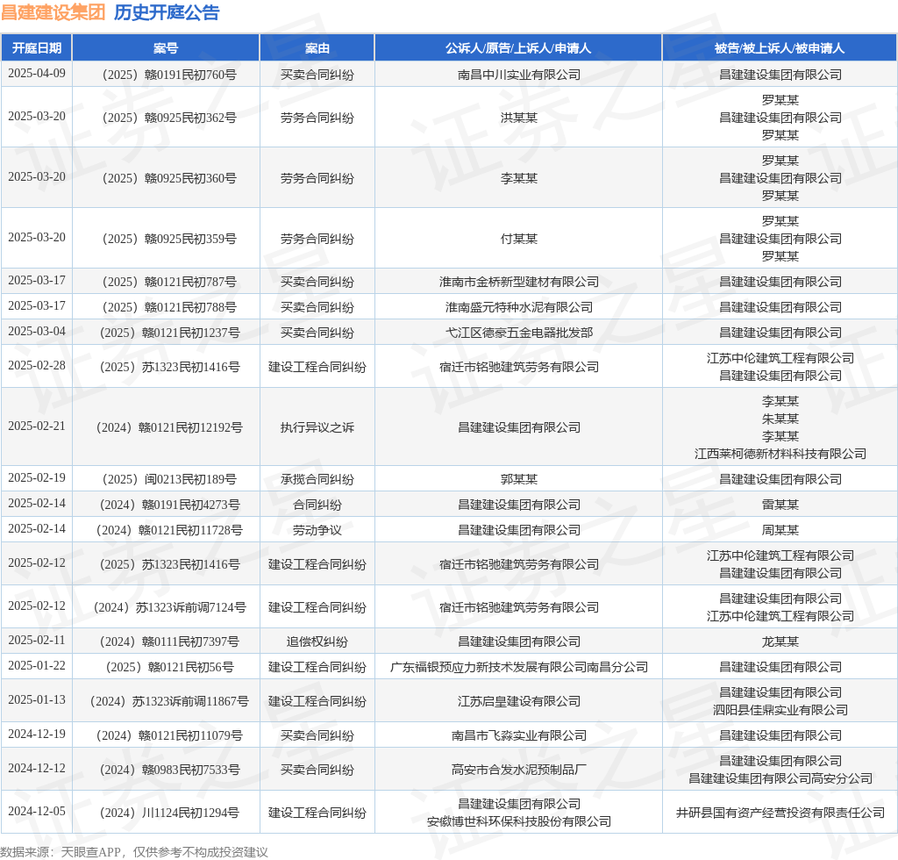The width and height of the screenshot is (898, 860).
Task: Select plaintiff 南昌中川实业有限公司
Action: point(519,75)
